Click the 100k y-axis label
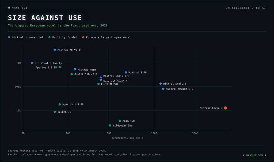The image size is (274, 162). (x=18, y=87)
